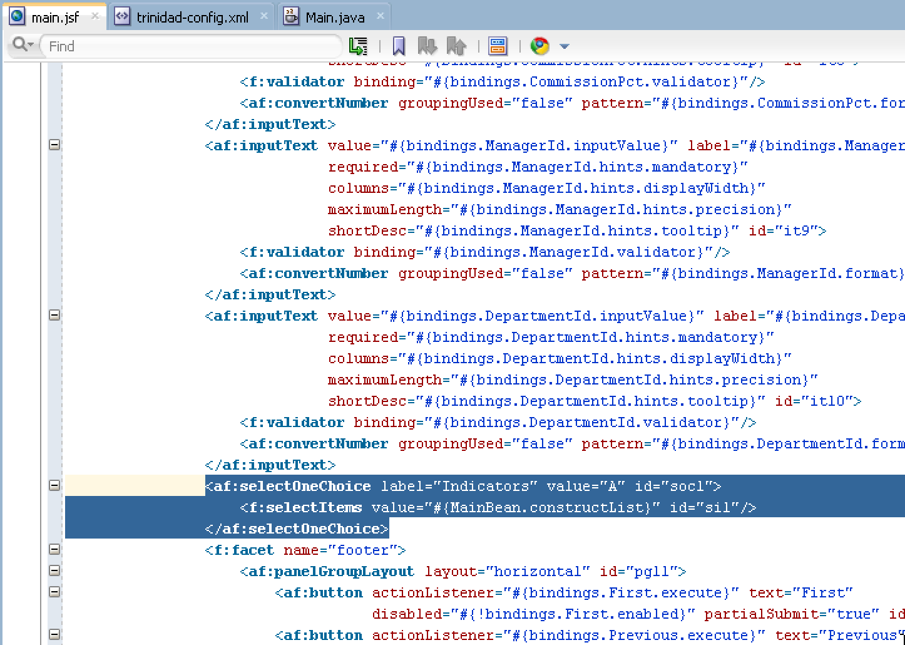Image resolution: width=905 pixels, height=645 pixels.
Task: Open the Find field search options dropdown
Action: click(x=30, y=45)
